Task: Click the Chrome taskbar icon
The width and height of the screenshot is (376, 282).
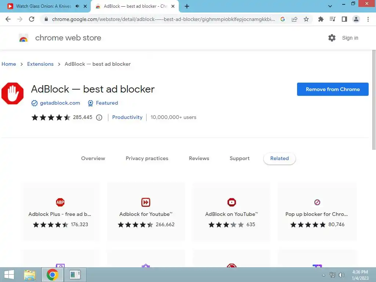Action: pyautogui.click(x=53, y=275)
